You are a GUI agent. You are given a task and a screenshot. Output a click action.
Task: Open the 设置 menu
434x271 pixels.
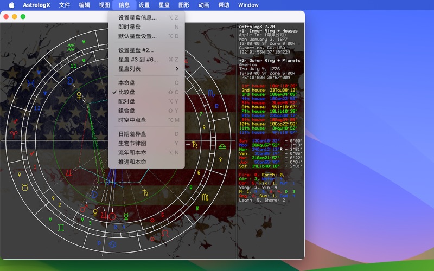[x=144, y=5]
